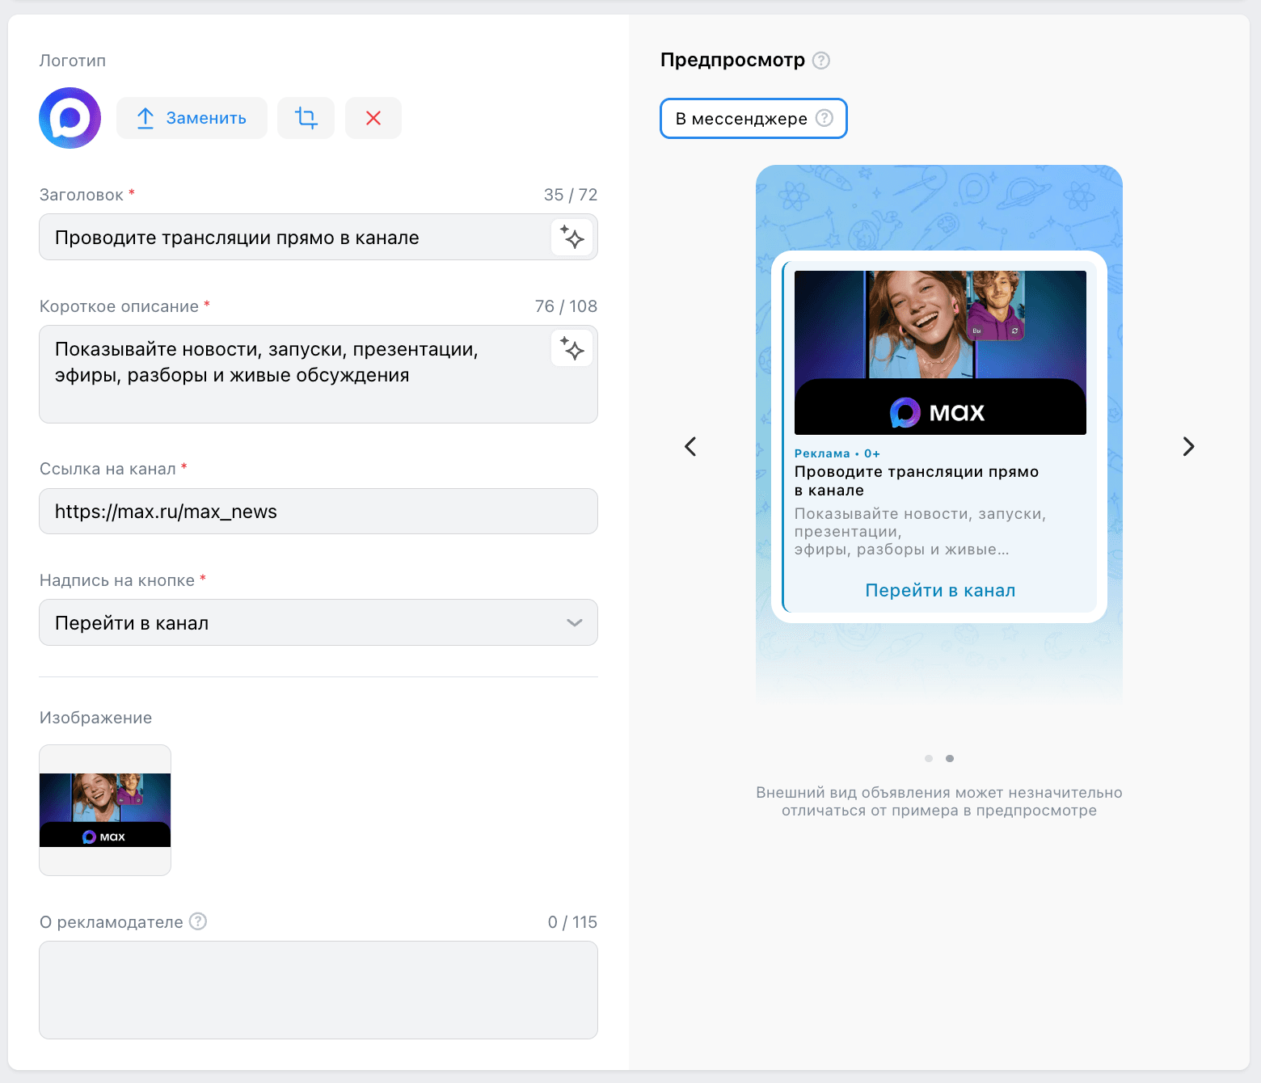The height and width of the screenshot is (1083, 1261).
Task: Click the Логотип section label
Action: click(x=73, y=61)
